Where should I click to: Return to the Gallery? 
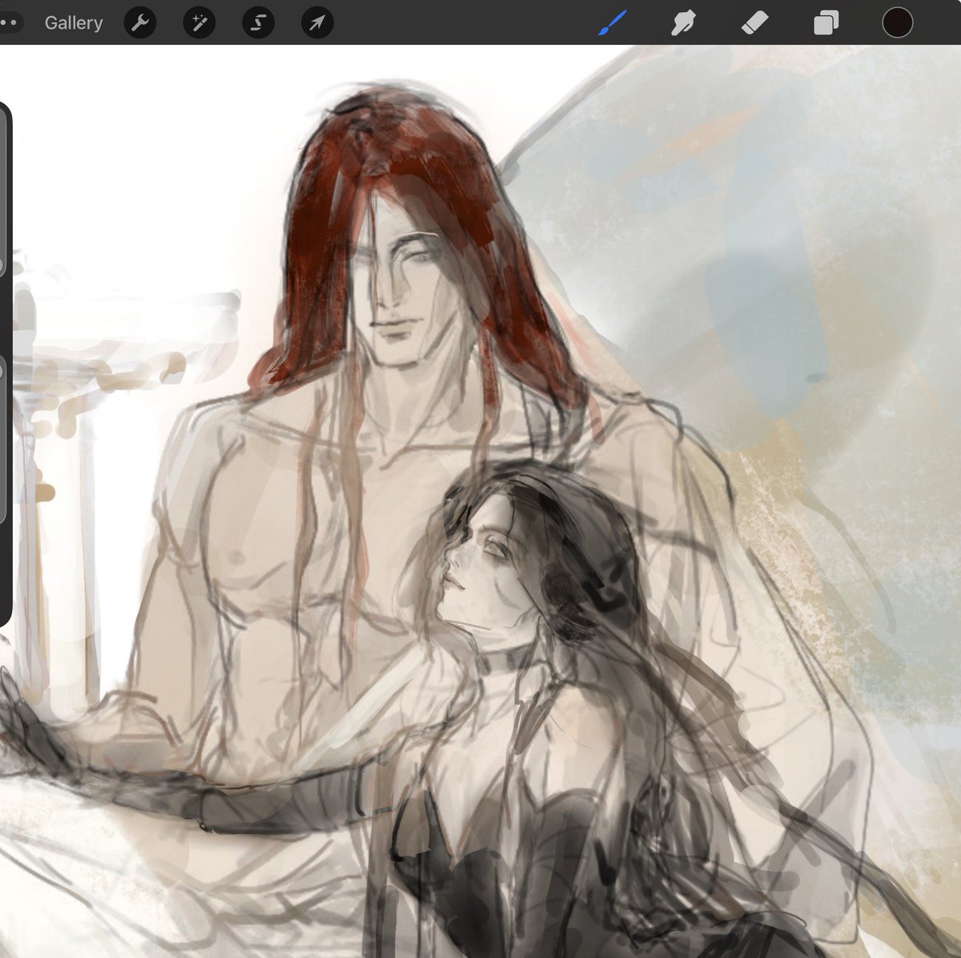coord(73,22)
